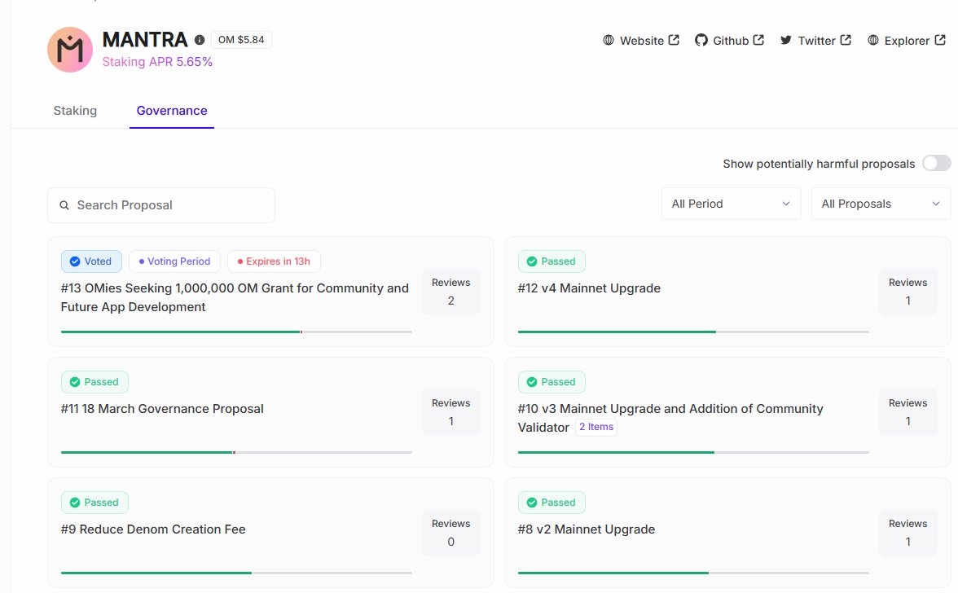Click the info icon beside MANTRA

[x=200, y=39]
